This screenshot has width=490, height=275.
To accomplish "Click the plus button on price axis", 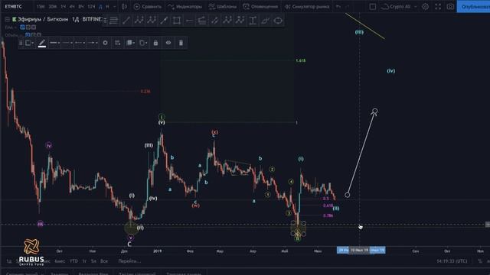I will [487, 225].
